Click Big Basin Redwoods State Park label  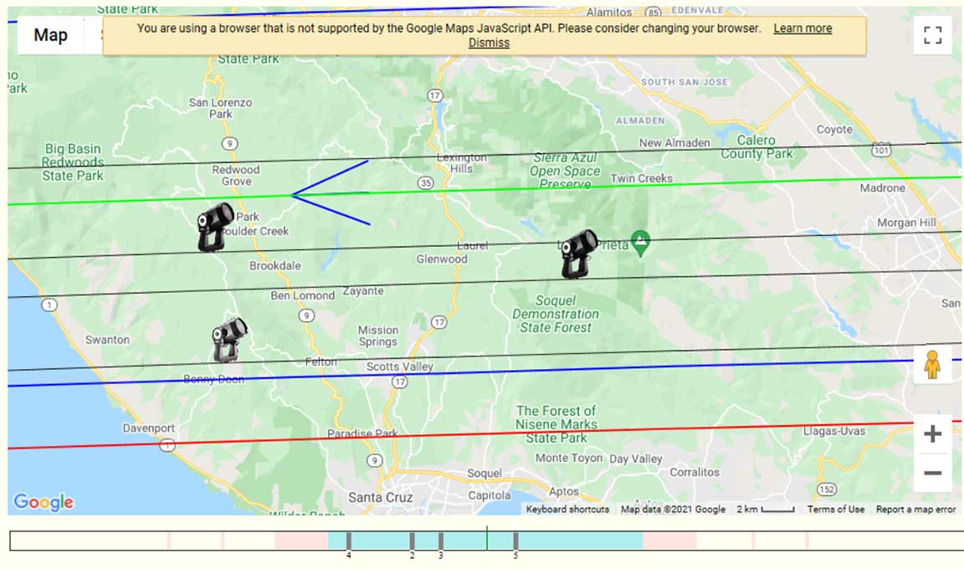[73, 162]
